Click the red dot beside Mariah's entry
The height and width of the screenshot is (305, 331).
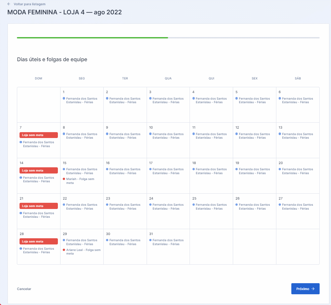tap(64, 179)
